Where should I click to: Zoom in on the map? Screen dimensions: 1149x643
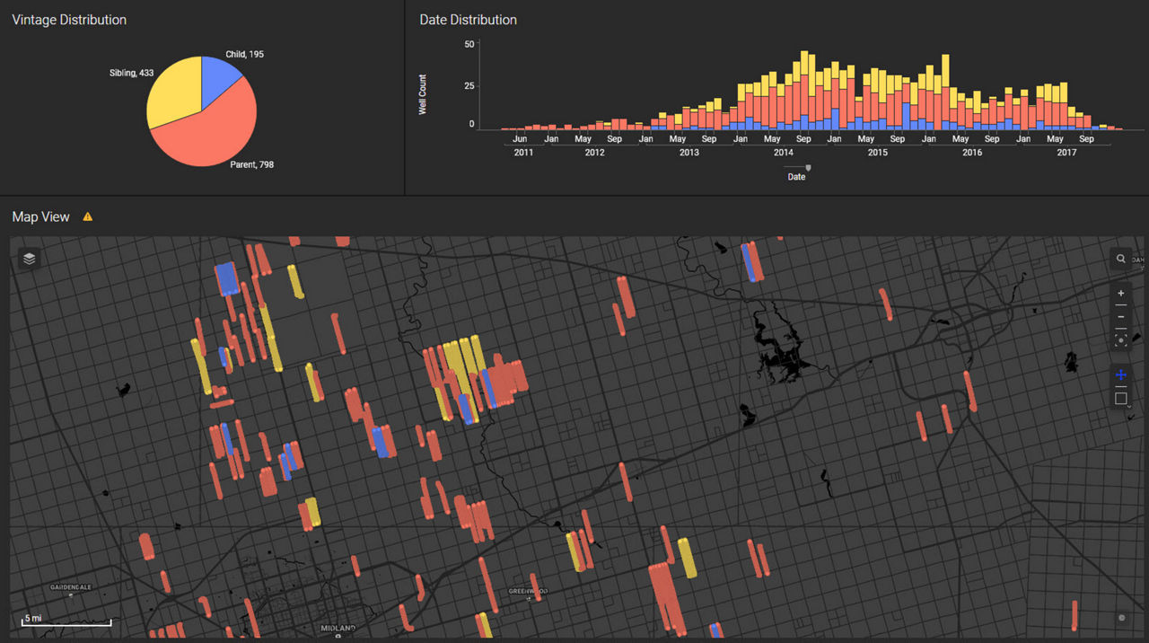[x=1120, y=294]
